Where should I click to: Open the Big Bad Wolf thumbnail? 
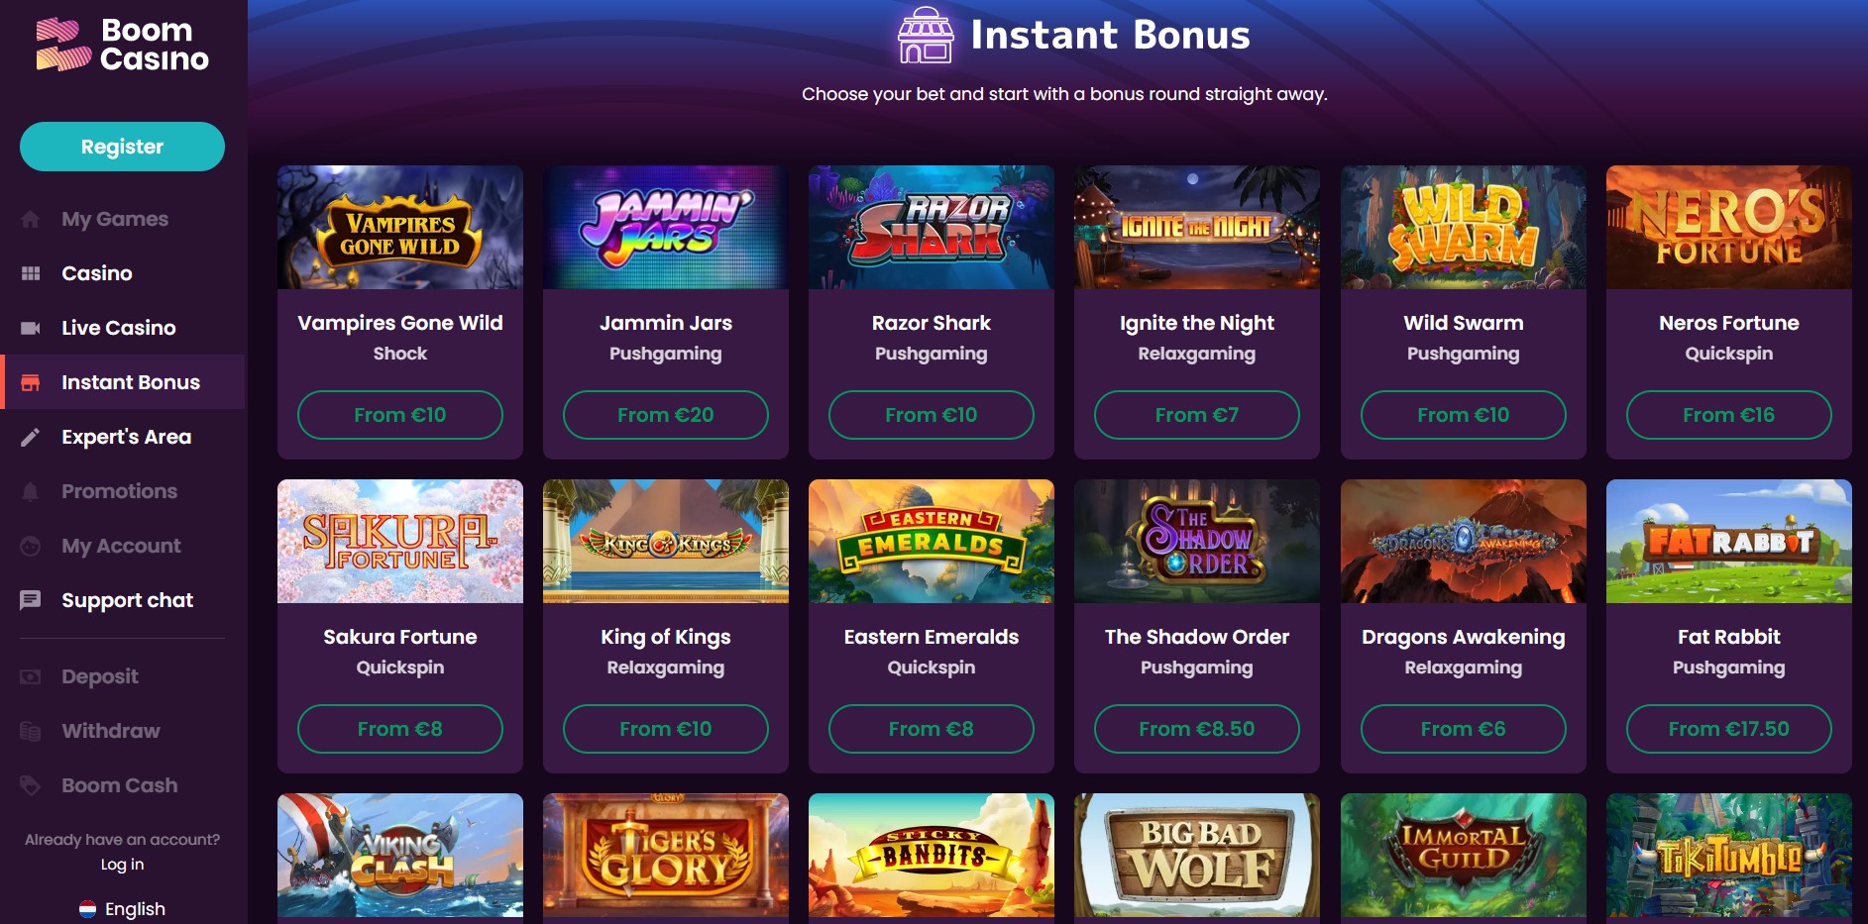tap(1197, 856)
